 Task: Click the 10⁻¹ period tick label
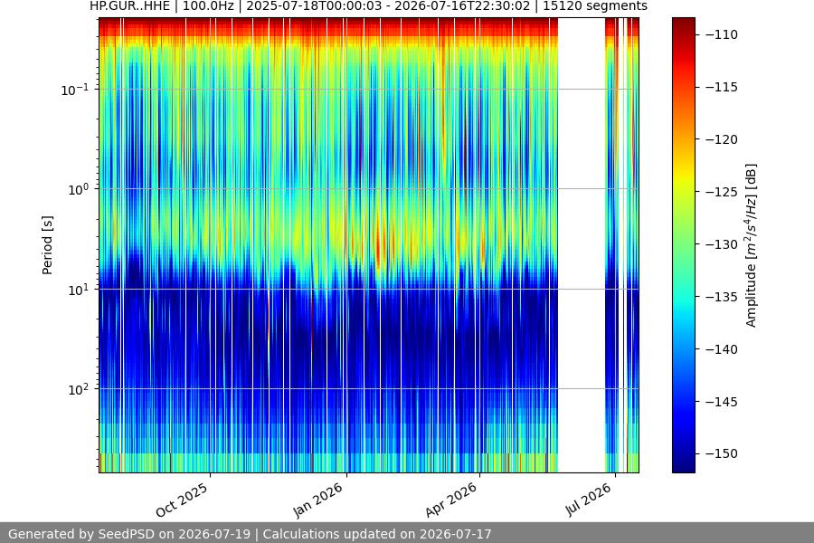pos(75,90)
